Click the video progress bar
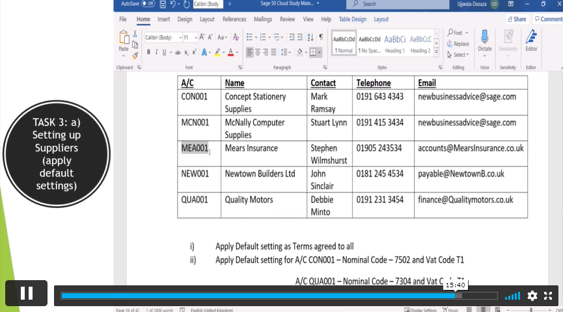 tap(279, 296)
